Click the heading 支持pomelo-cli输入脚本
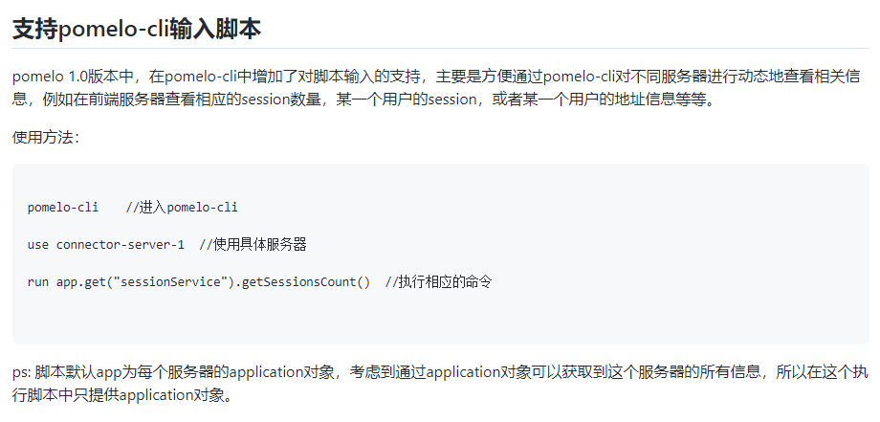 [x=137, y=29]
